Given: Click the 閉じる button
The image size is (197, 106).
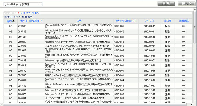Looking at the screenshot, I should (x=186, y=4).
